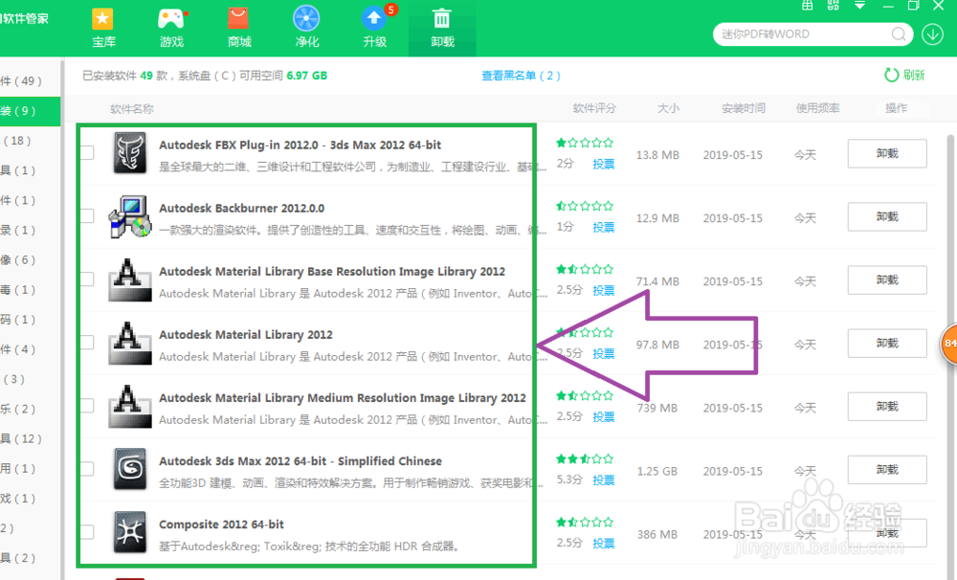Click Autodesk Material Library 2012 A icon

[130, 343]
